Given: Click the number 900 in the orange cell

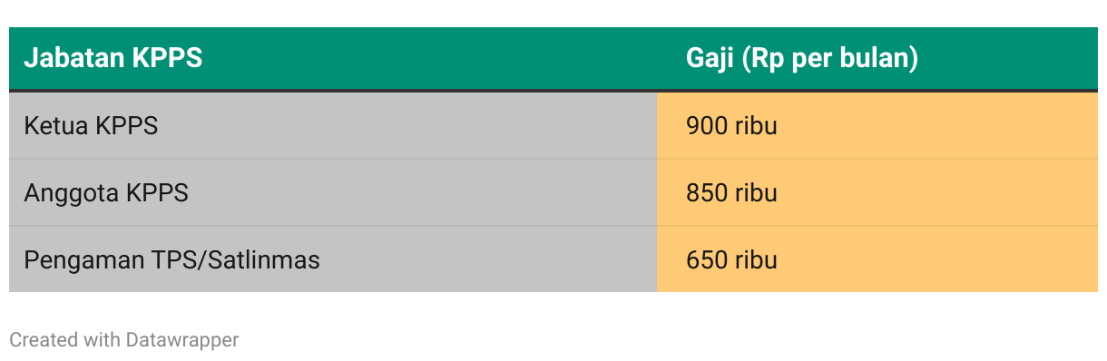Looking at the screenshot, I should [707, 125].
